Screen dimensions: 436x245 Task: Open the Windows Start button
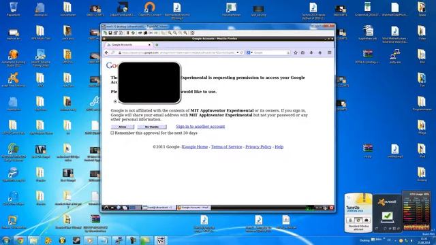click(x=6, y=240)
